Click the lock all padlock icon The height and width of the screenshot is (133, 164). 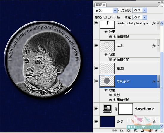point(118,17)
